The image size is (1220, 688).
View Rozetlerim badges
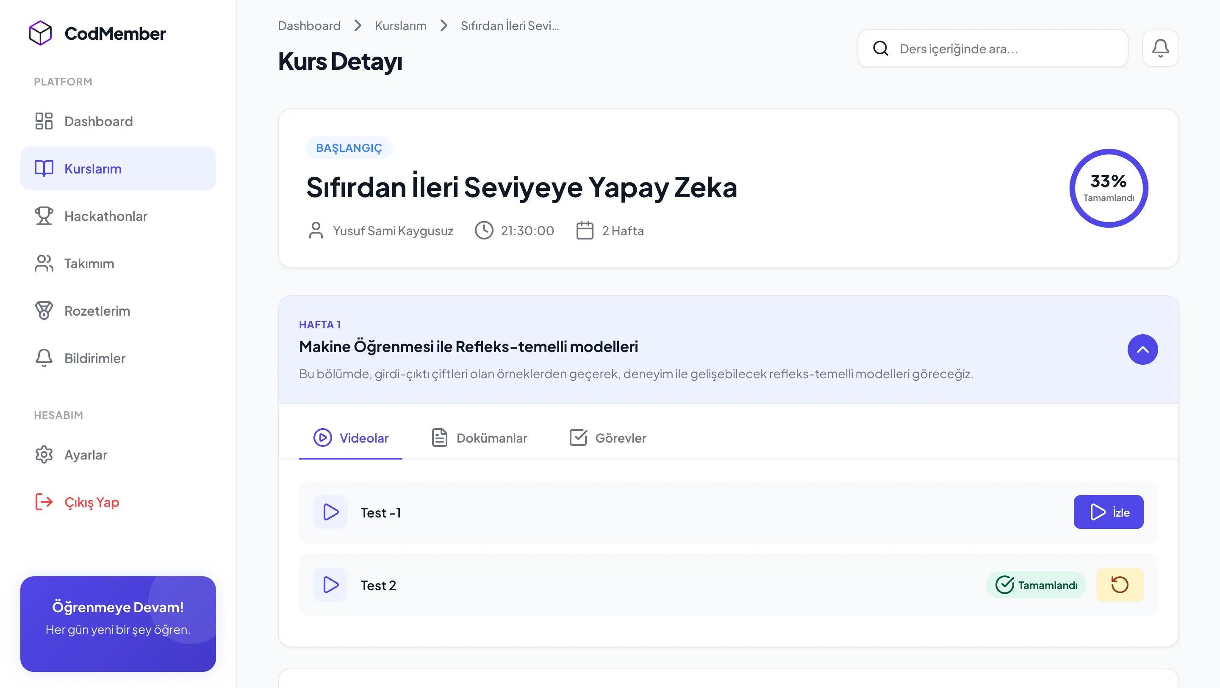[97, 311]
